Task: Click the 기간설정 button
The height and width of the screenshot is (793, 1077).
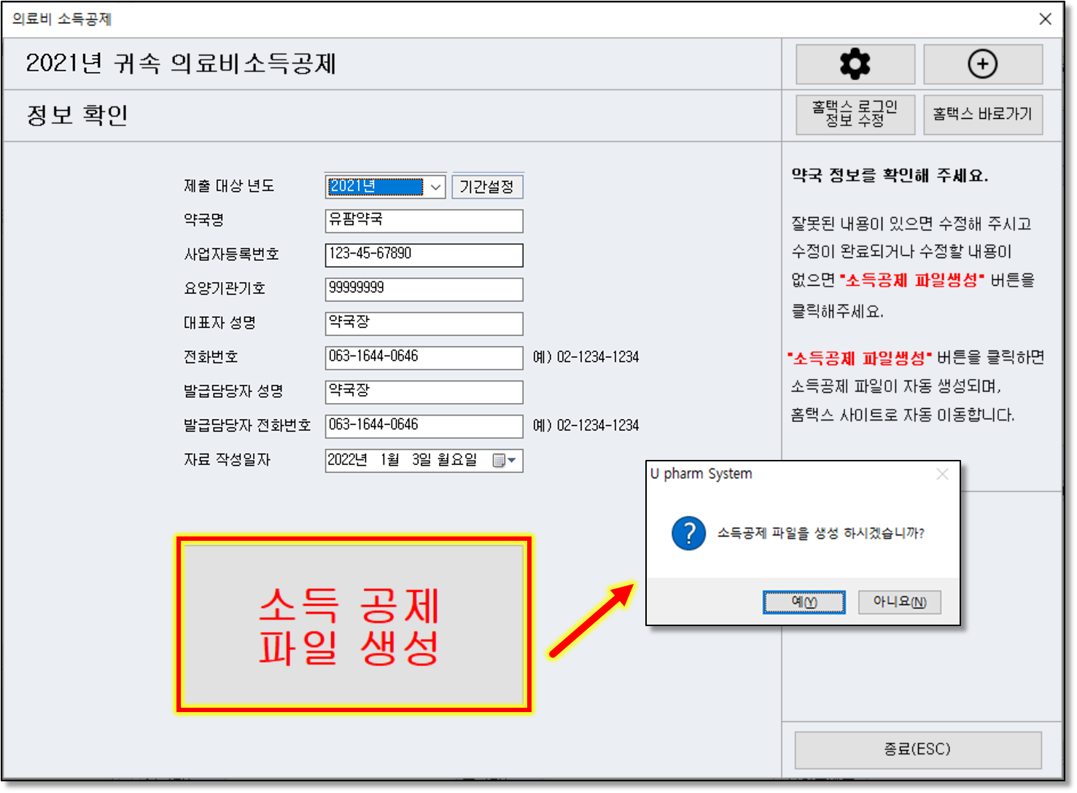Action: point(487,187)
